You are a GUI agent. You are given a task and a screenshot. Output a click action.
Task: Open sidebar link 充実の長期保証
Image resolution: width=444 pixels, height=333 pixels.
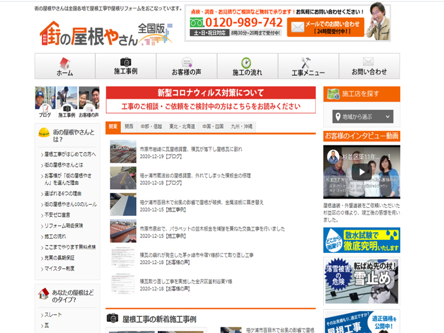tap(59, 258)
